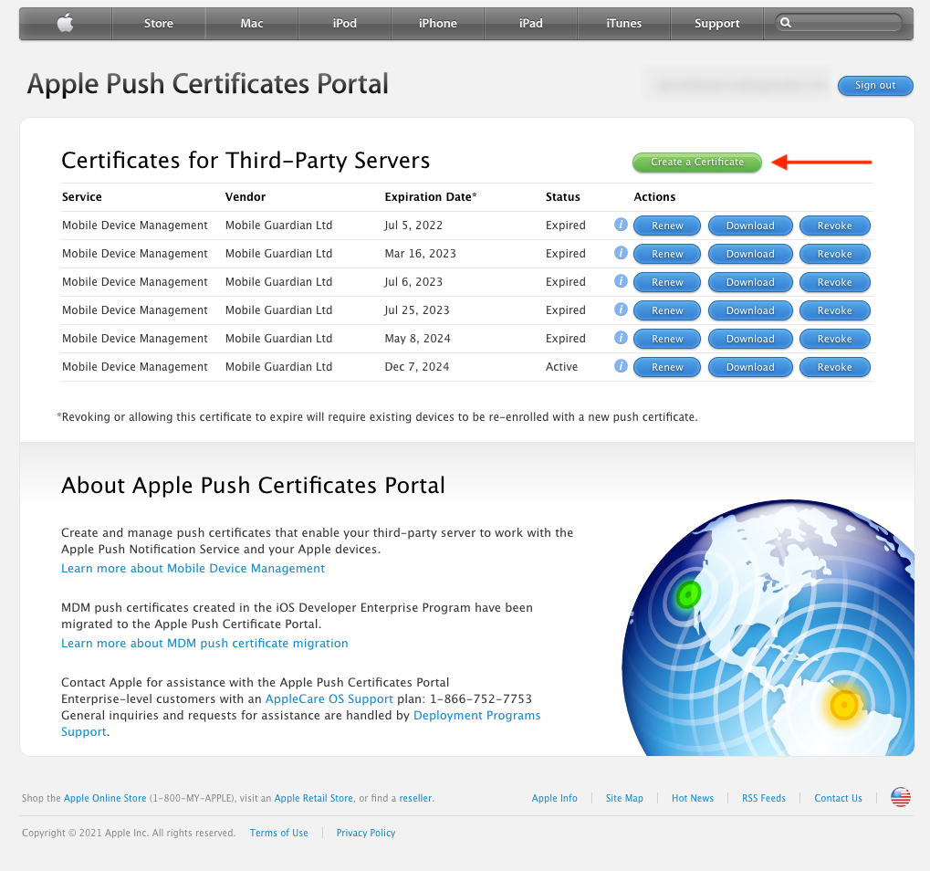The width and height of the screenshot is (930, 871).
Task: Click the Service column header
Action: [x=82, y=197]
